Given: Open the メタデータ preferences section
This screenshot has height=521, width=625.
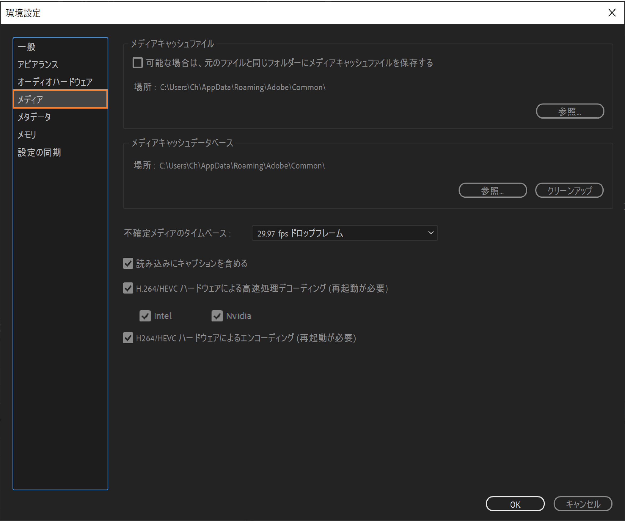Looking at the screenshot, I should click(x=34, y=117).
